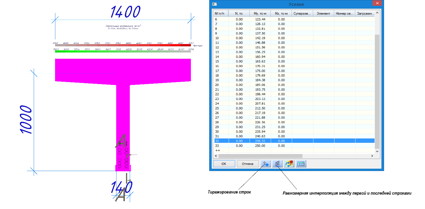This screenshot has height=209, width=425.
Task: Click the My cell 175.00 in row 17
Action: pos(260,71)
